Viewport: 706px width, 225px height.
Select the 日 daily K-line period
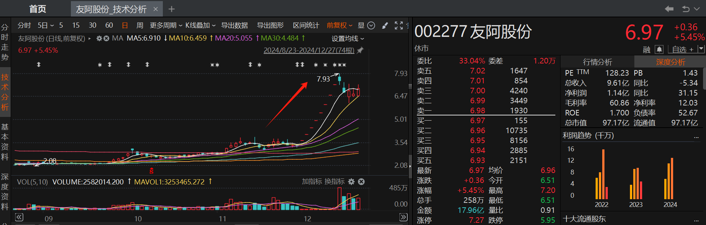point(125,25)
